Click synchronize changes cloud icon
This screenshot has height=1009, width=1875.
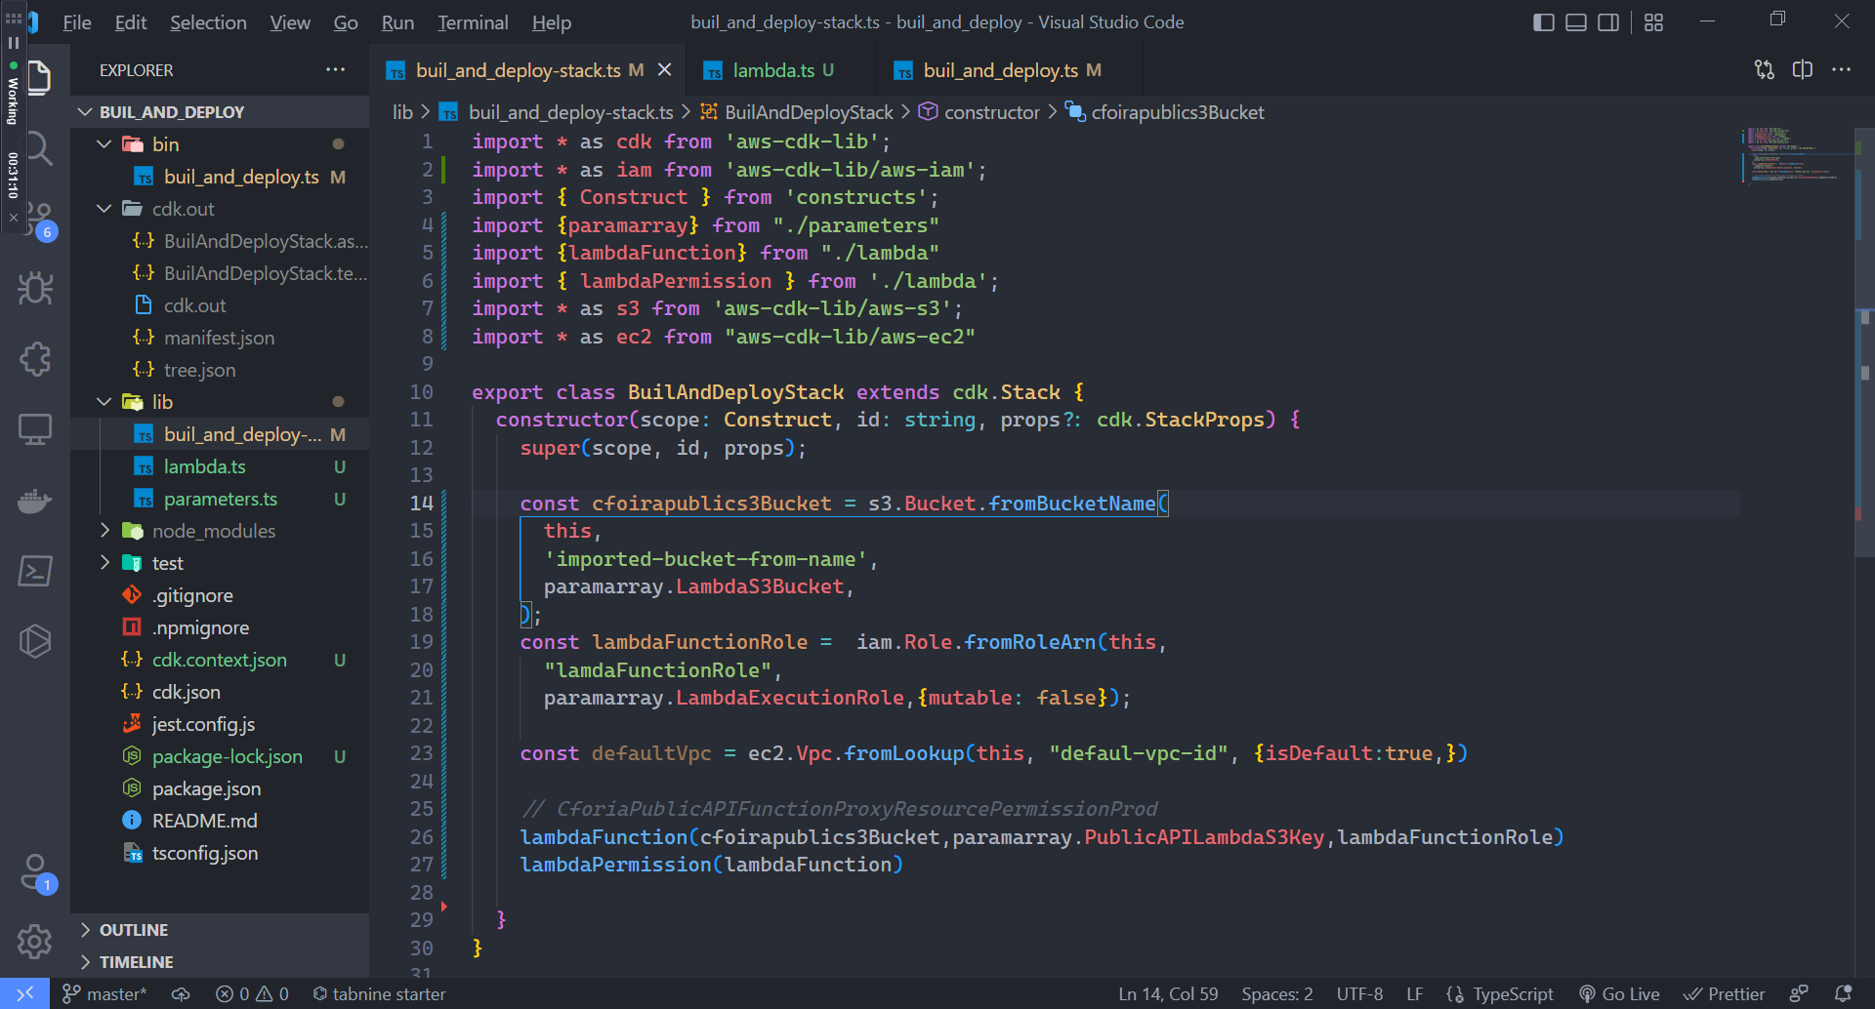[181, 993]
